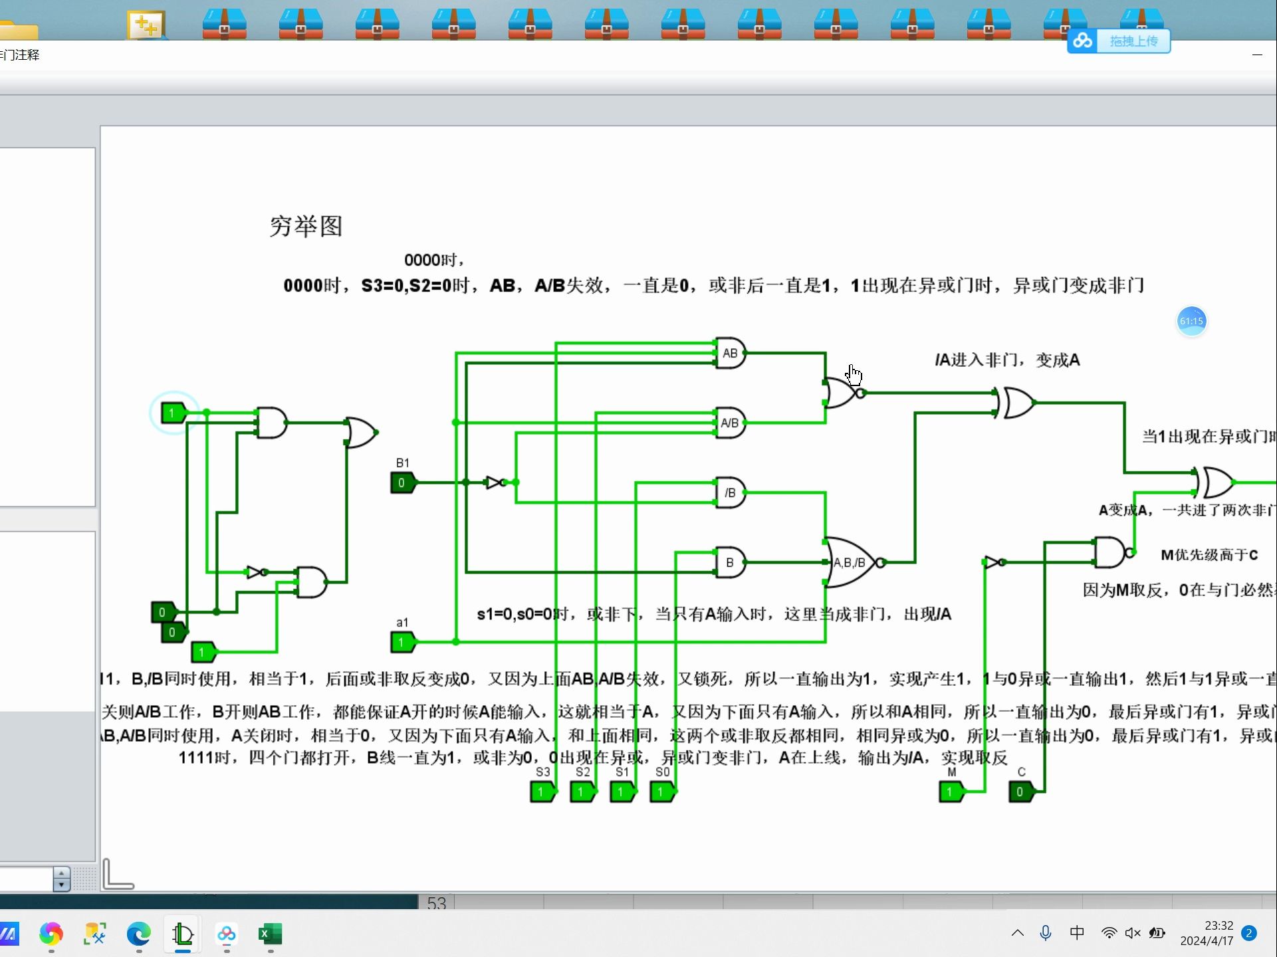
Task: Select the XOR gate beside '当1出现在异或门' text
Action: [1215, 482]
